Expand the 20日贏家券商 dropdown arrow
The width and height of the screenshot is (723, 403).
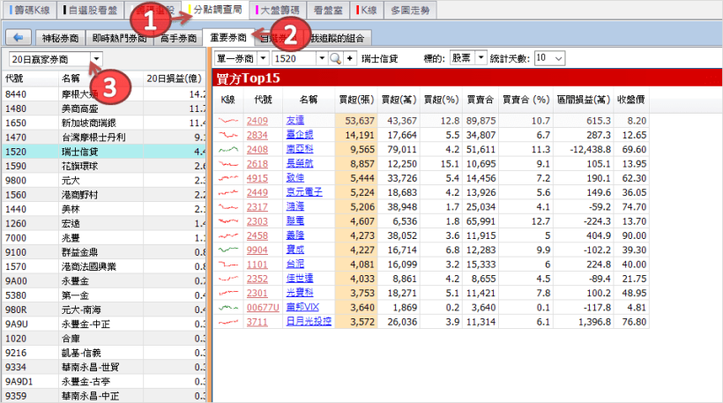pos(96,59)
